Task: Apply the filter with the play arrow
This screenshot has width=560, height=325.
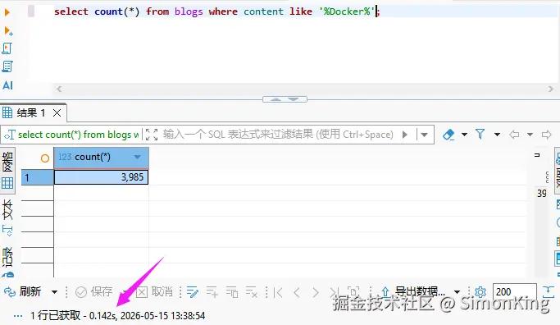Action: coord(405,135)
